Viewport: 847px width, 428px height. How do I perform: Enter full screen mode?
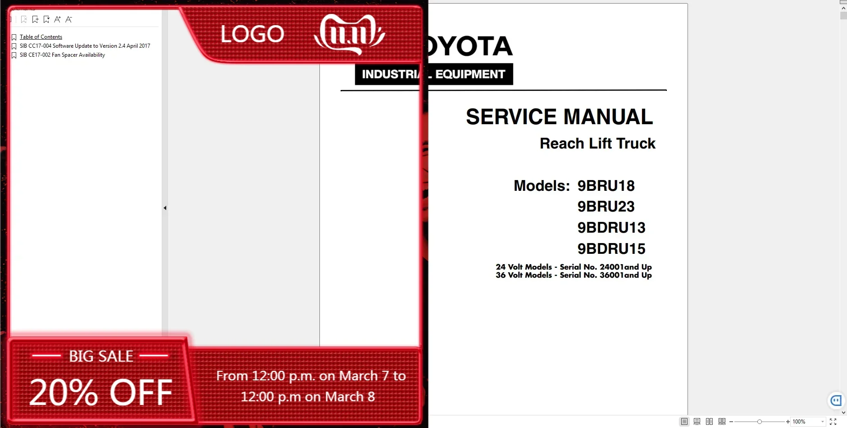pos(833,422)
